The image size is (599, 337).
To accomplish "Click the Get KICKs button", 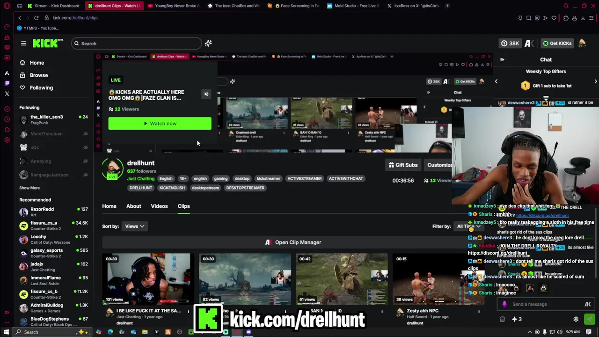I will click(x=556, y=44).
